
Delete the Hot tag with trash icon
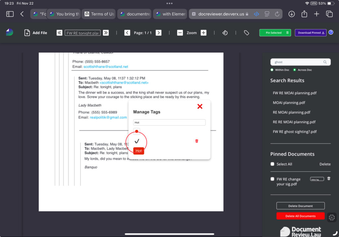click(x=197, y=141)
